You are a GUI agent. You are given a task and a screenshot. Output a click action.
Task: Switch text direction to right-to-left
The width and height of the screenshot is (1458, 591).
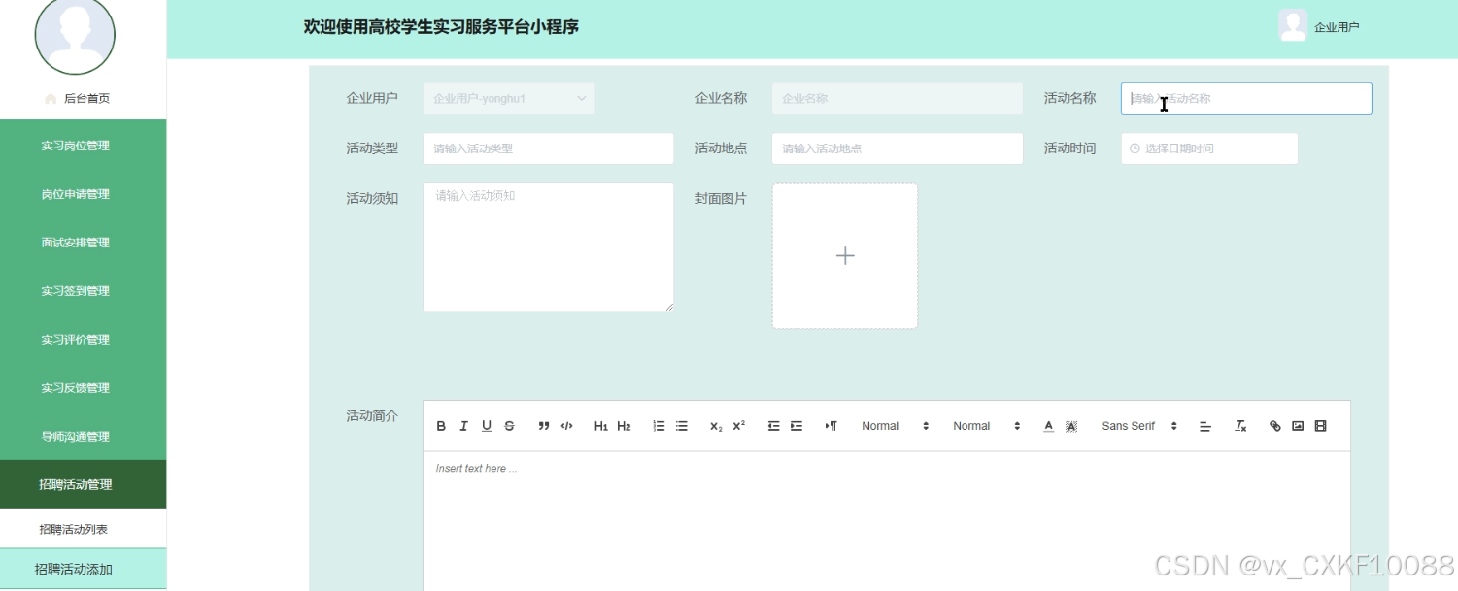831,426
